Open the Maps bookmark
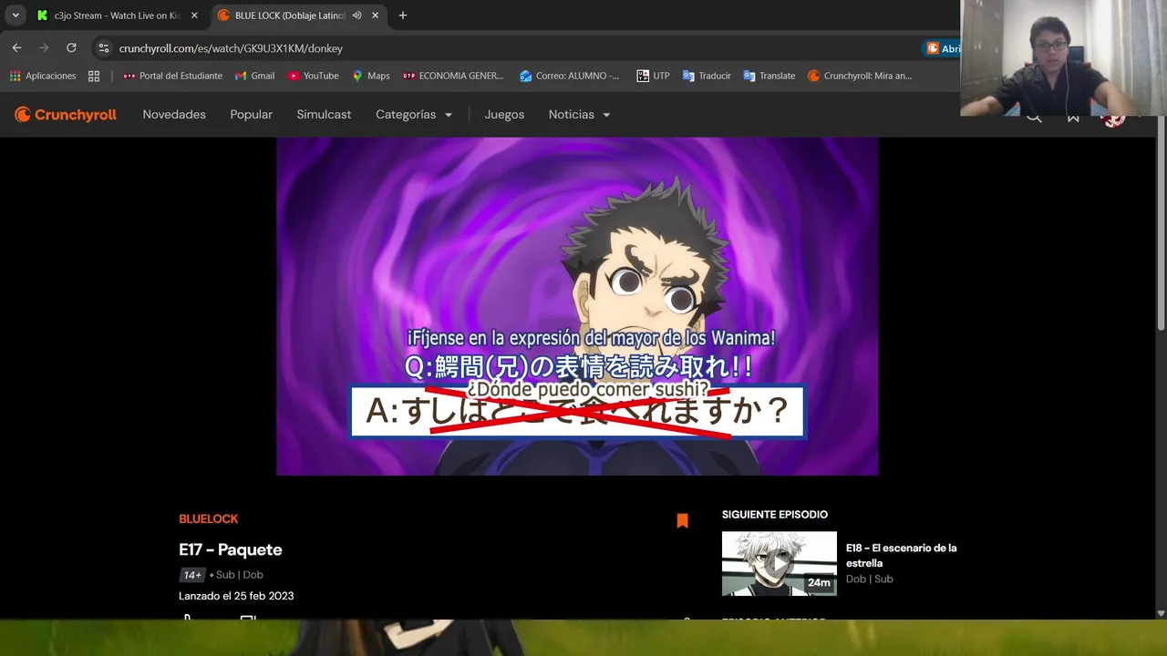The height and width of the screenshot is (656, 1167). click(x=370, y=76)
